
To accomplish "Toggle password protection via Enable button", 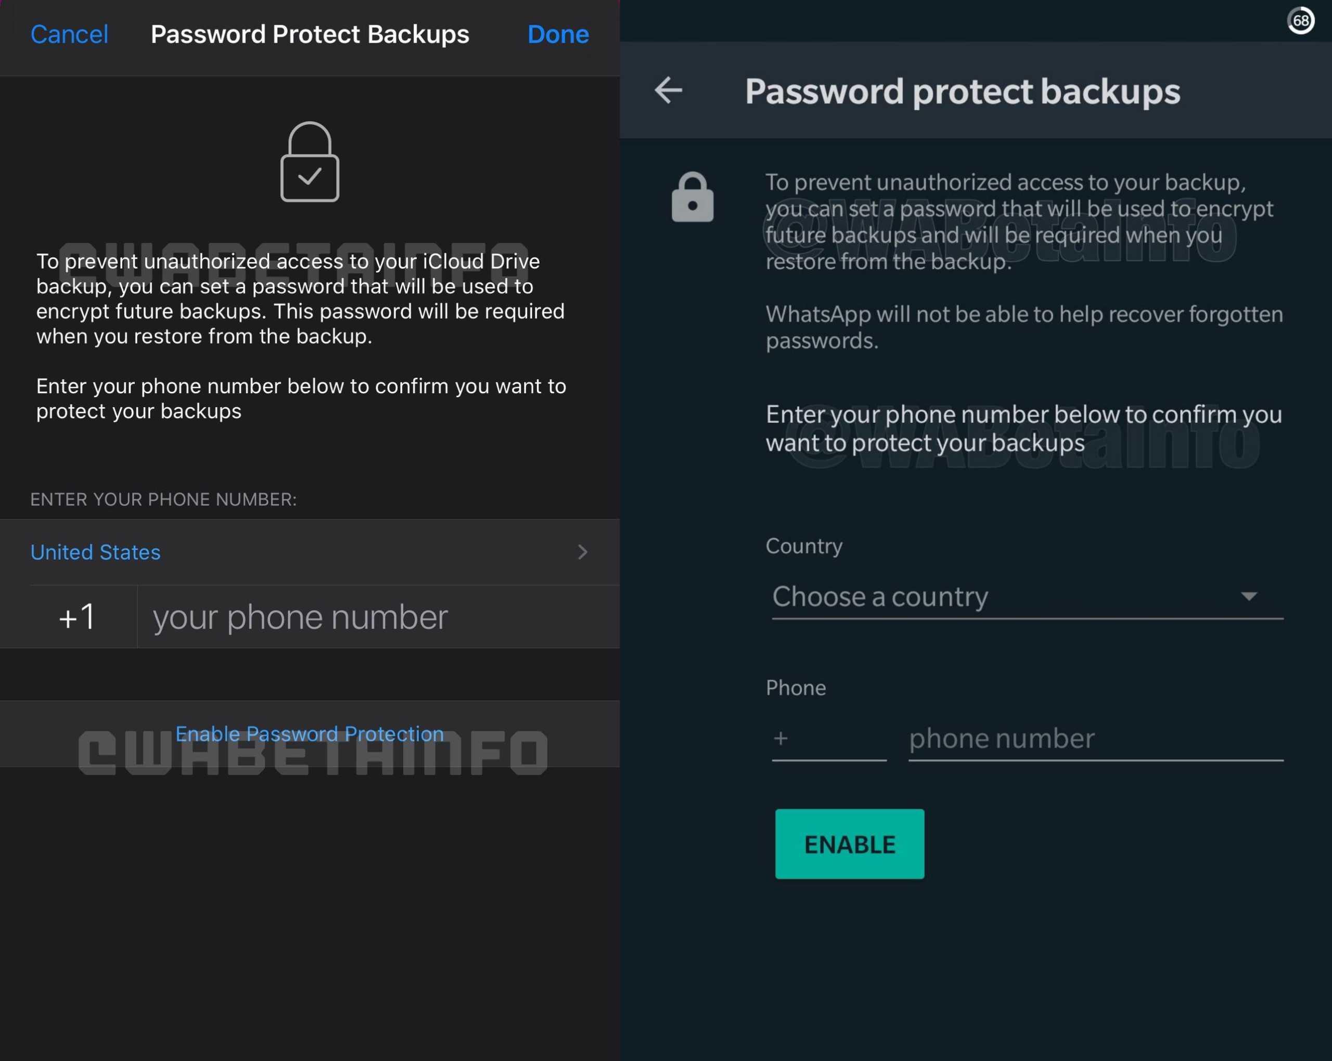I will click(x=848, y=844).
